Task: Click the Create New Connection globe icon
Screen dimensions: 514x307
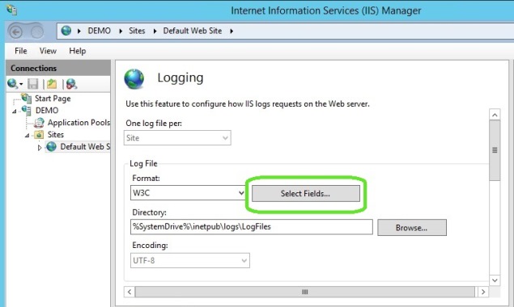Action: pos(12,84)
